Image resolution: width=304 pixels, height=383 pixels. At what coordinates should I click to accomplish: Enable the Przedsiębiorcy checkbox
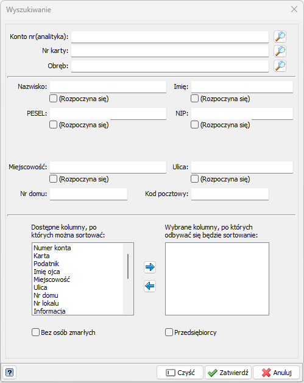point(169,332)
